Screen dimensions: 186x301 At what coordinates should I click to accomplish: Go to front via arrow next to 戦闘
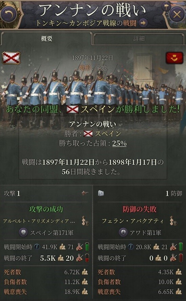143,23
